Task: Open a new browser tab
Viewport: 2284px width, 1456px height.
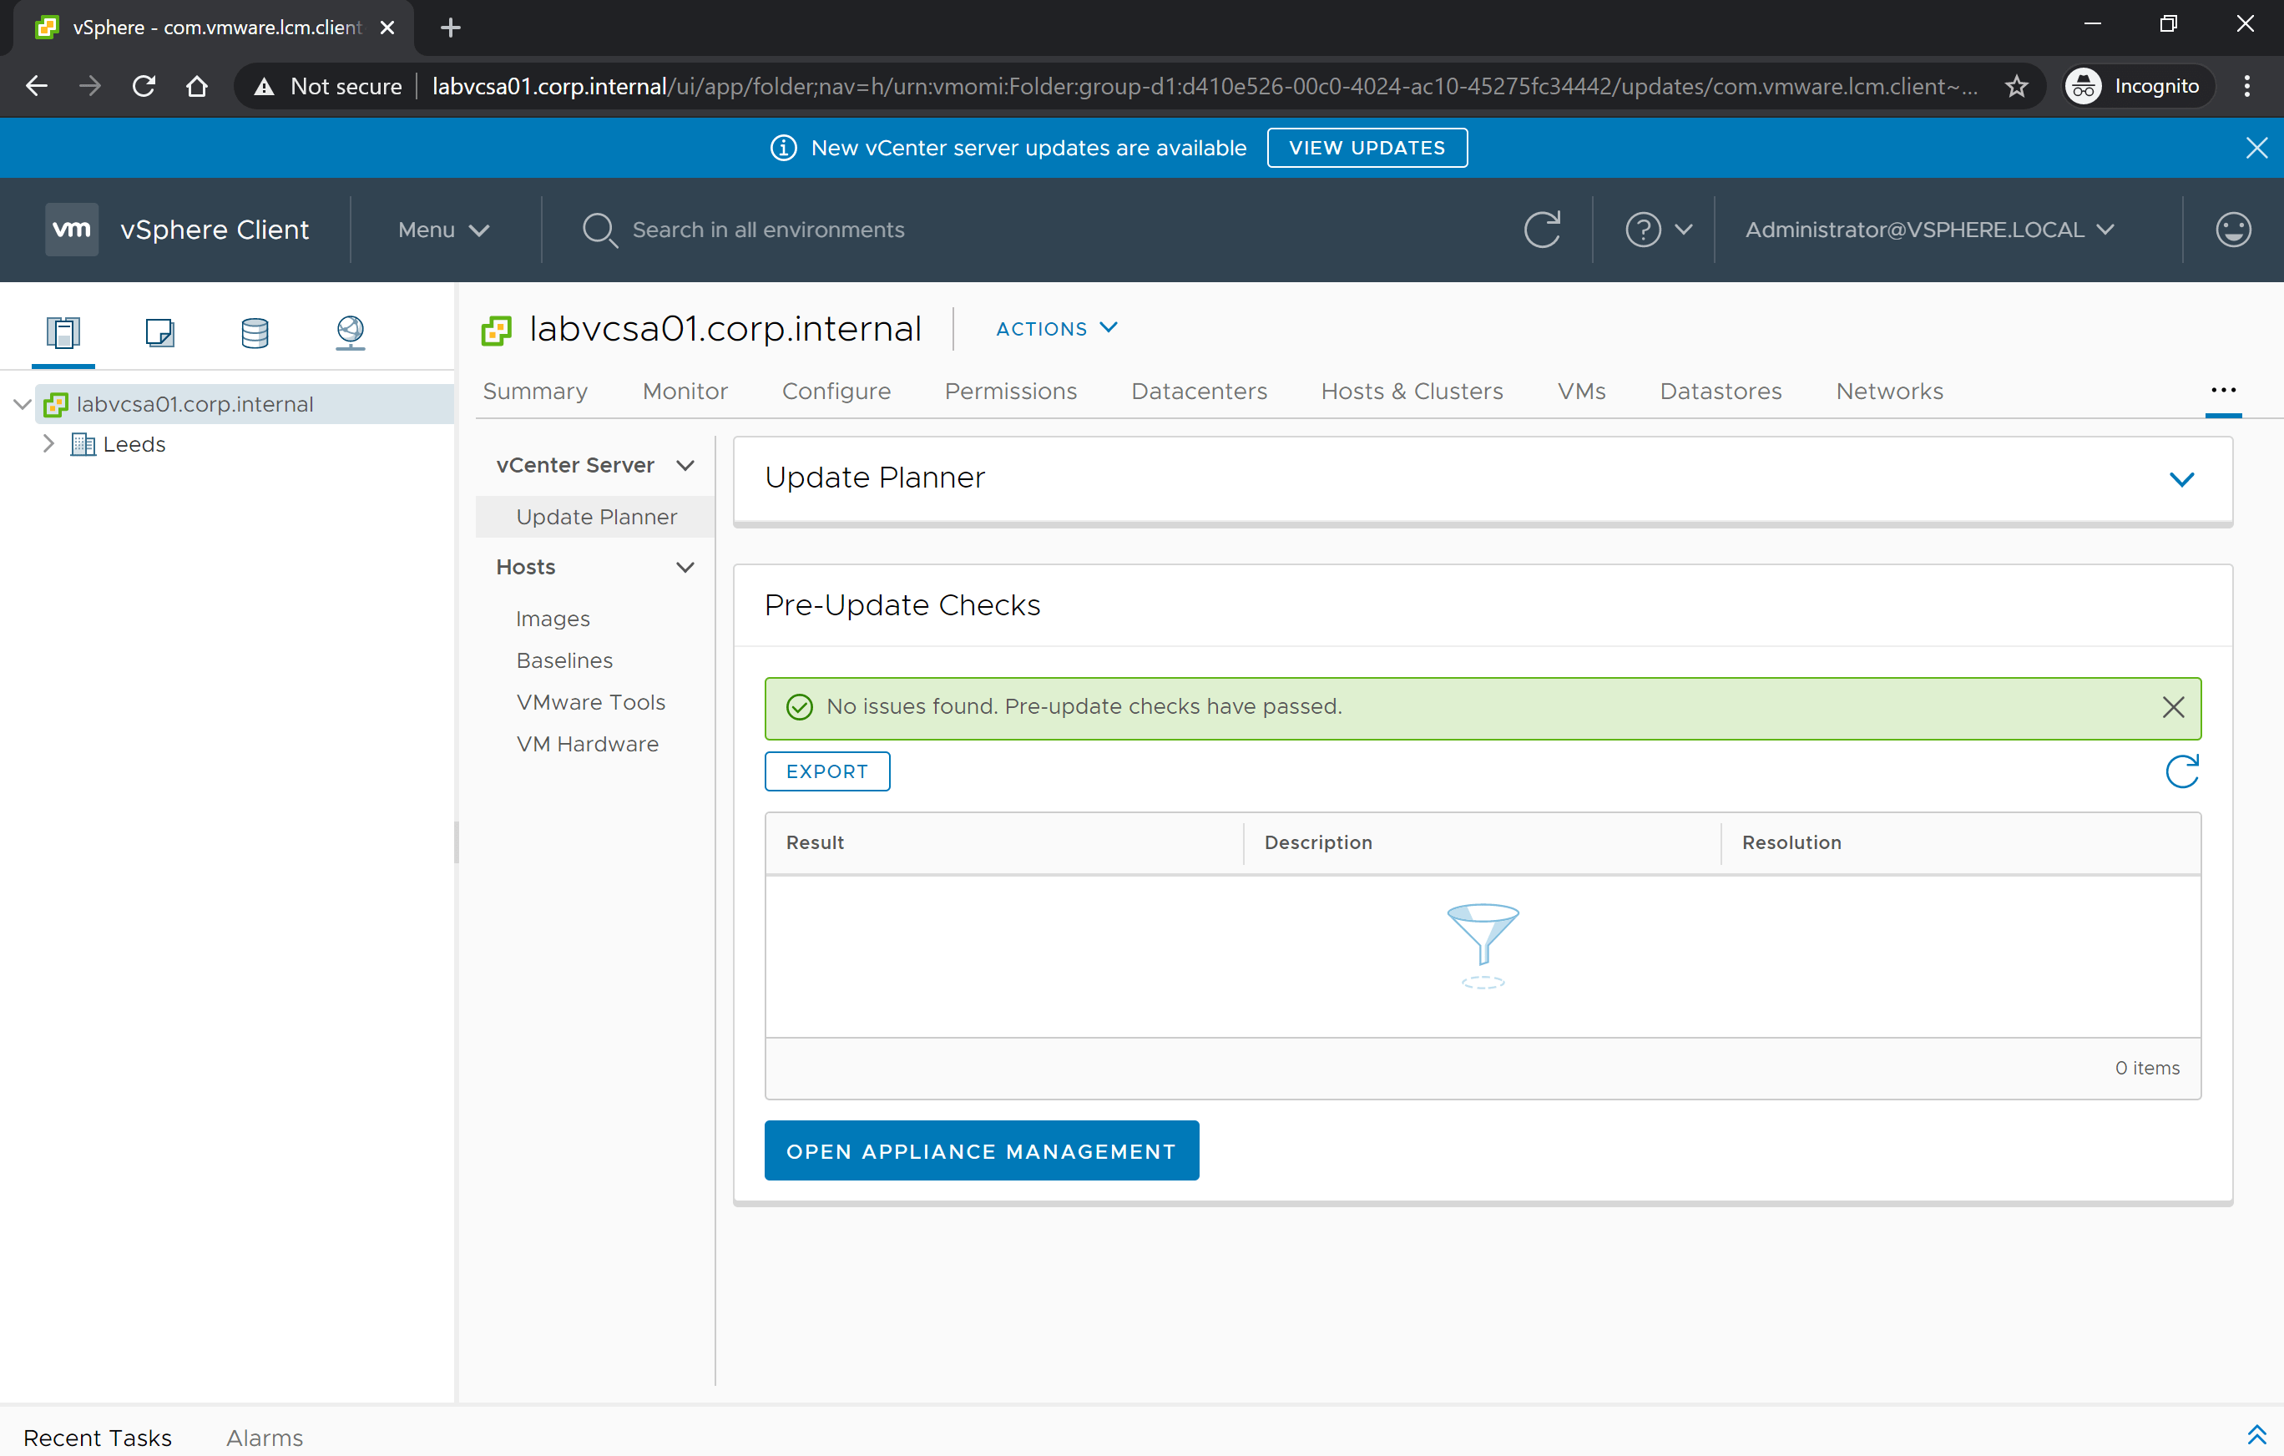Action: pyautogui.click(x=451, y=28)
